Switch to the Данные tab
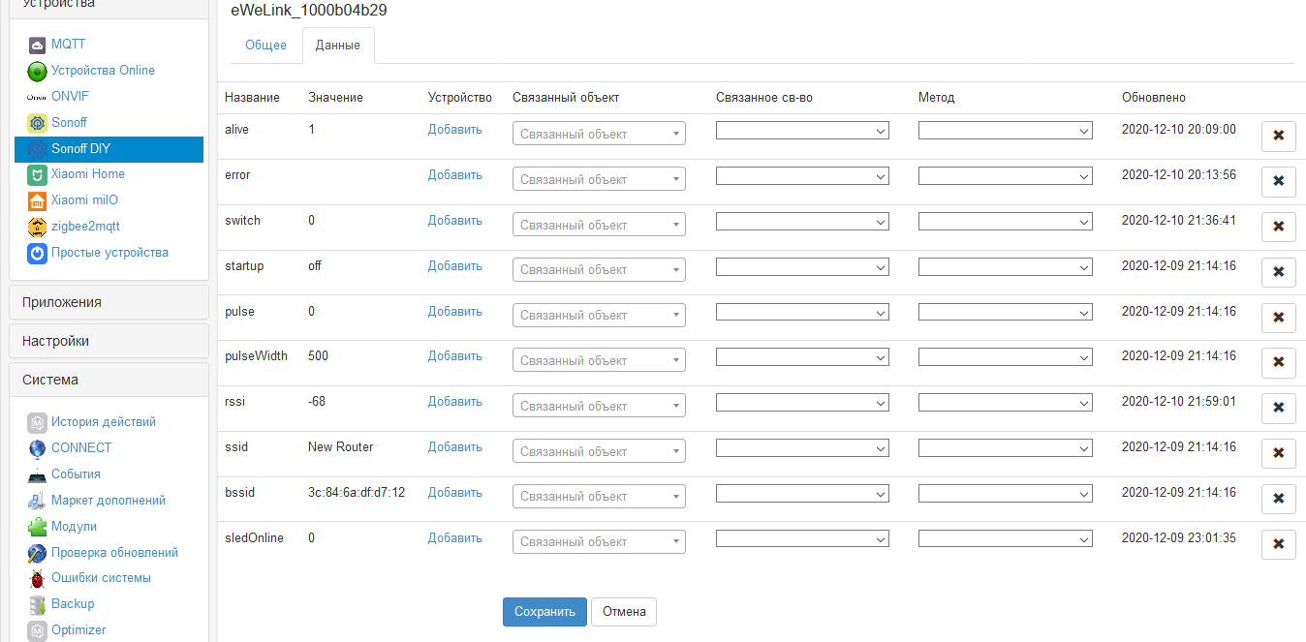Screen dimensions: 1306x642 337,45
